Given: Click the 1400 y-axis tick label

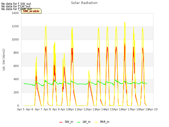Looking at the screenshot, I should (x=15, y=13).
